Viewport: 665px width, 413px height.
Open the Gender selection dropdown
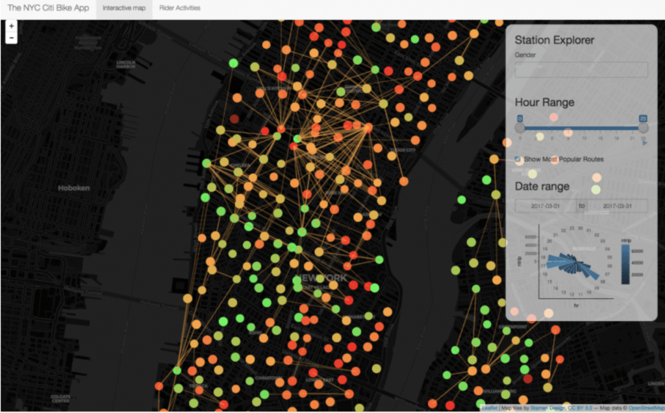(581, 70)
